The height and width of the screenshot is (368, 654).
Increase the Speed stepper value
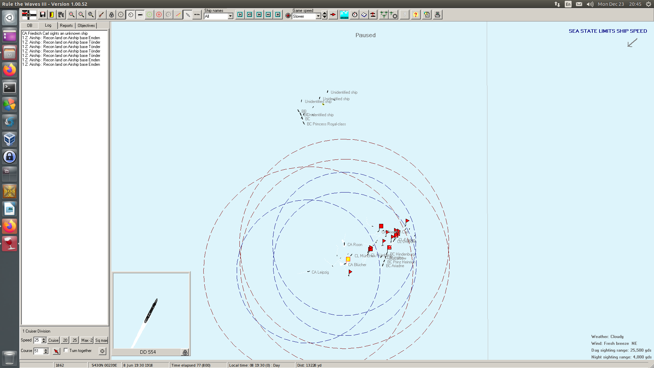(x=44, y=339)
